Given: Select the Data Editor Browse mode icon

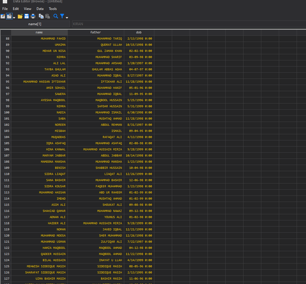Looking at the screenshot, I should point(9,16).
